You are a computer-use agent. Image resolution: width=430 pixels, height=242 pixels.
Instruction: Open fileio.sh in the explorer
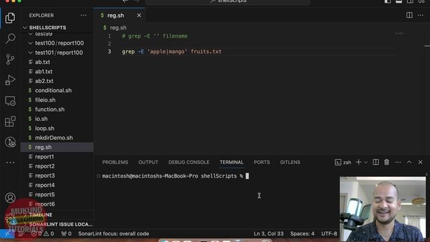pyautogui.click(x=57, y=100)
